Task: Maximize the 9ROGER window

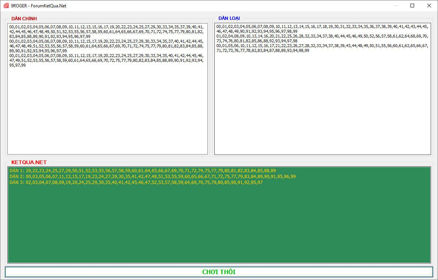Action: pos(412,6)
